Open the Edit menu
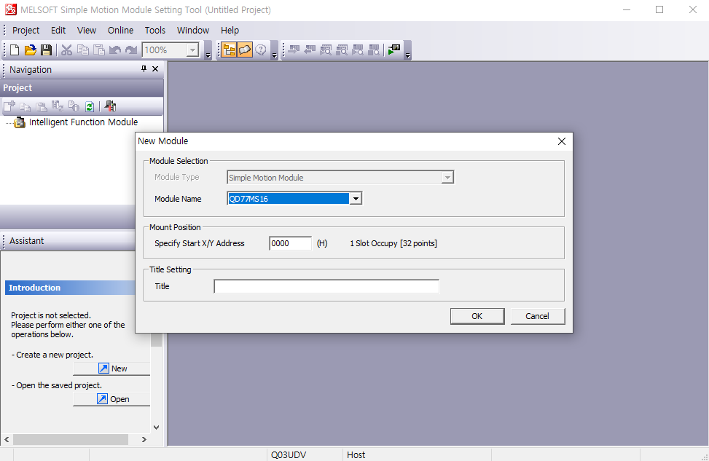The width and height of the screenshot is (709, 461). click(x=58, y=31)
